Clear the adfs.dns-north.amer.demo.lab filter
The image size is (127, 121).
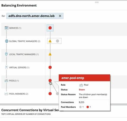click(60, 16)
